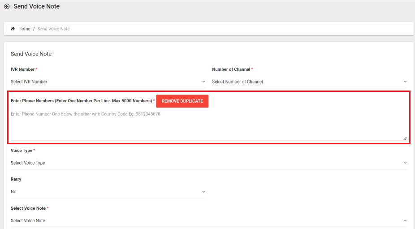Open the Select IVR Number dropdown

point(108,82)
